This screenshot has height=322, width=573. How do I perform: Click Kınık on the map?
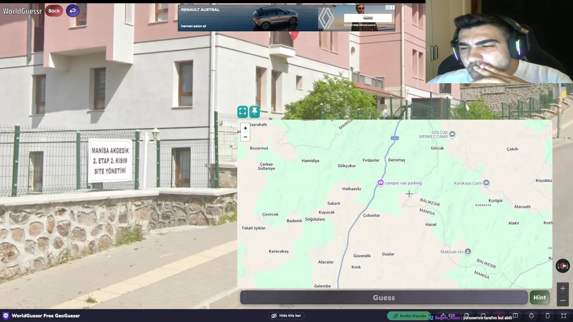pyautogui.click(x=356, y=267)
